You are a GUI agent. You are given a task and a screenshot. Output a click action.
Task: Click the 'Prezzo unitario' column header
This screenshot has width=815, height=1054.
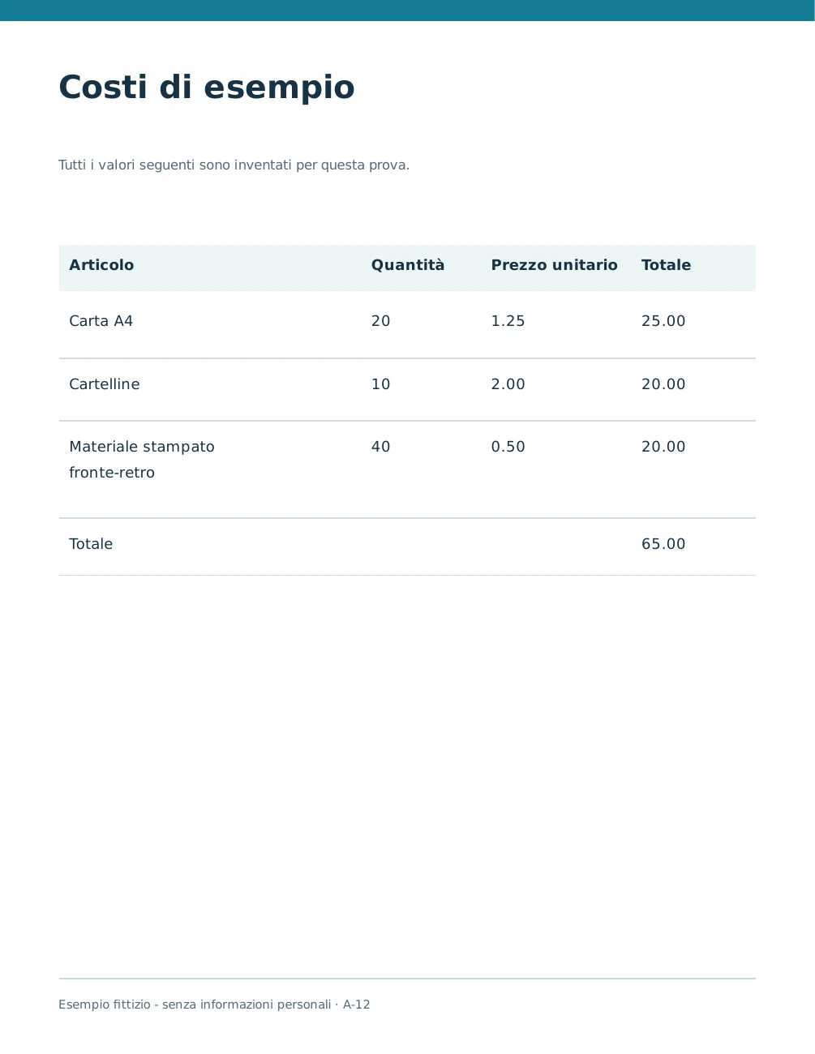[x=554, y=265]
